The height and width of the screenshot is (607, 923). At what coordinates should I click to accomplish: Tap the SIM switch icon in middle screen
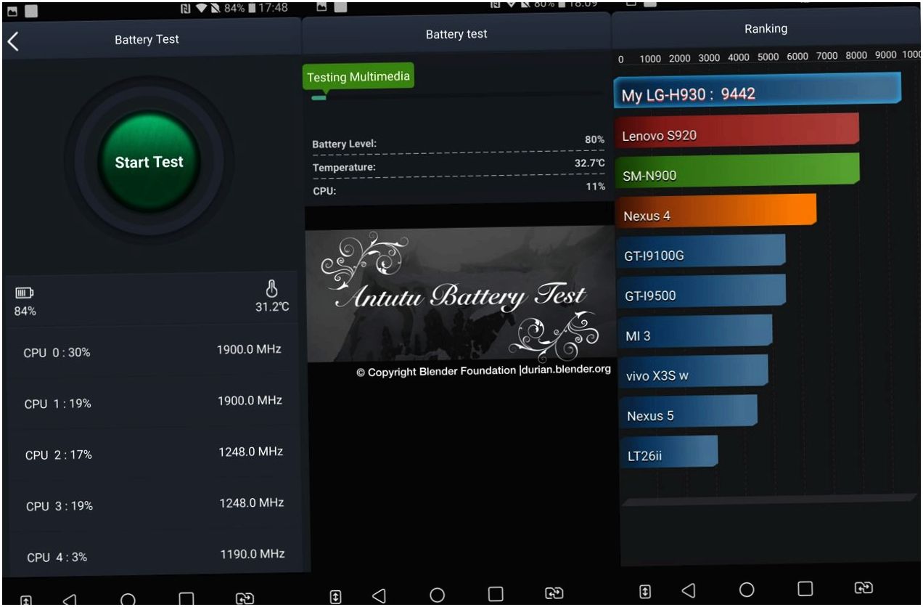pos(554,594)
